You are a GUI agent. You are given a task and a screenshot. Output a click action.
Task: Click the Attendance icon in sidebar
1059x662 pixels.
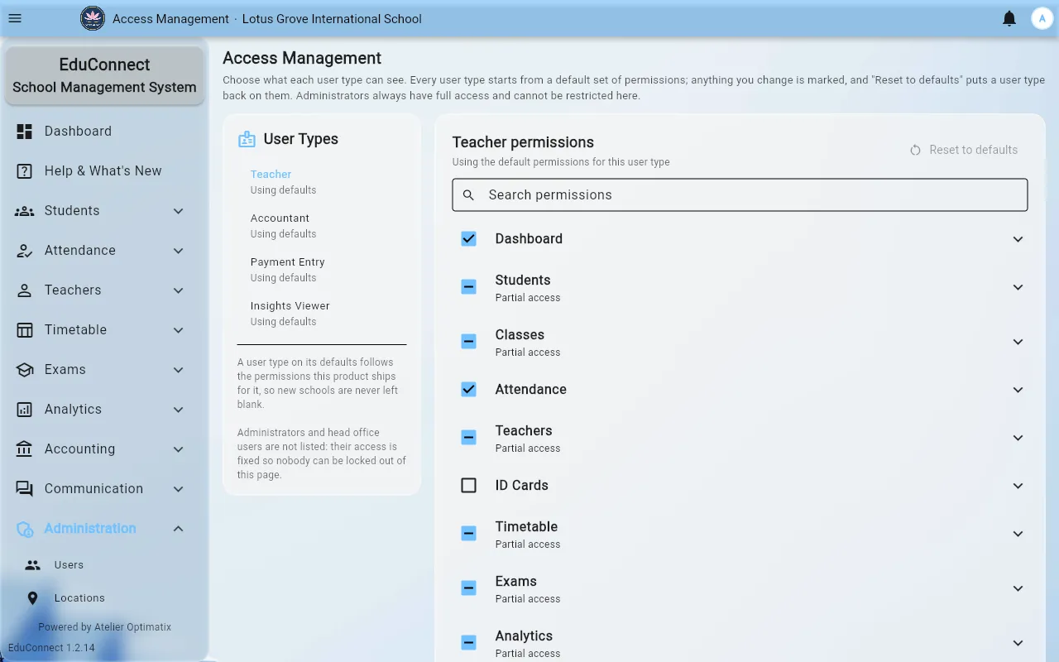[x=25, y=251]
